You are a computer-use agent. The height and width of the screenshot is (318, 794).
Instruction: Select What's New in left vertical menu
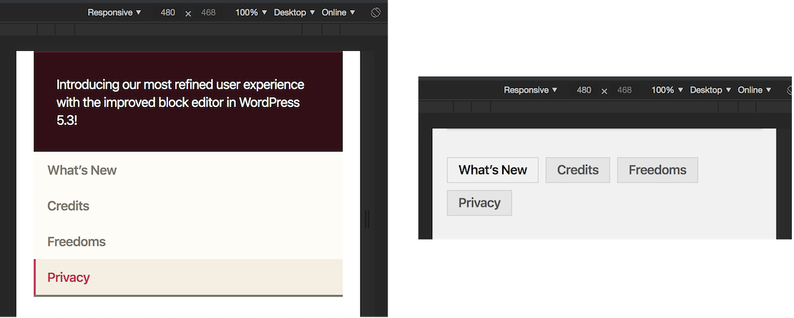coord(188,170)
